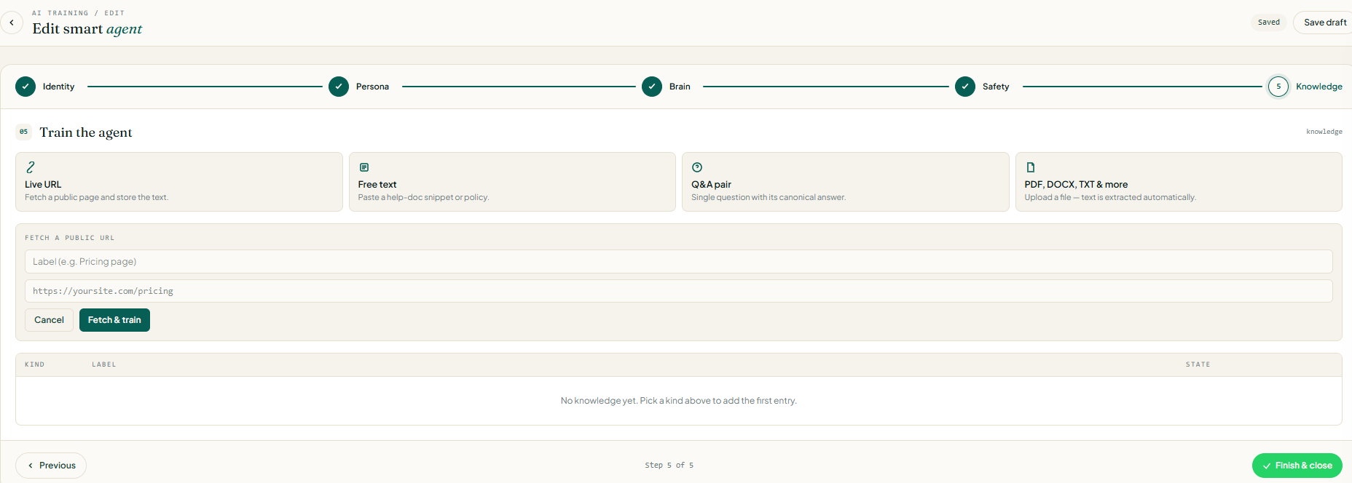1352x483 pixels.
Task: Click the 05 section number badge
Action: (x=24, y=132)
